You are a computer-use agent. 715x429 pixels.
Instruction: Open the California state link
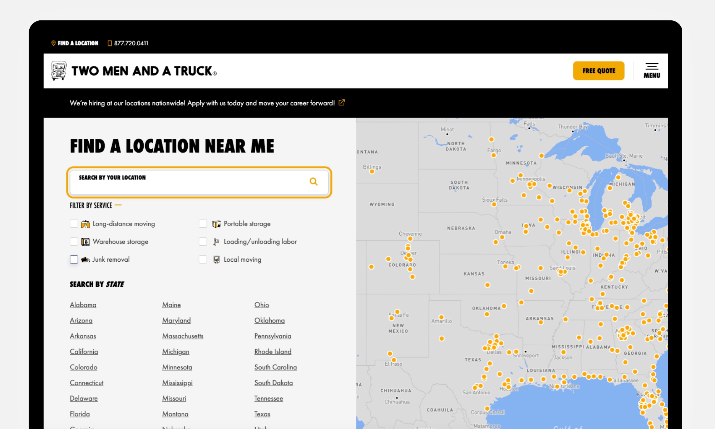(84, 352)
